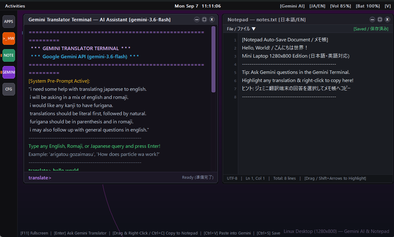
Task: Open the File / ファイル dropdown menu
Action: click(241, 29)
